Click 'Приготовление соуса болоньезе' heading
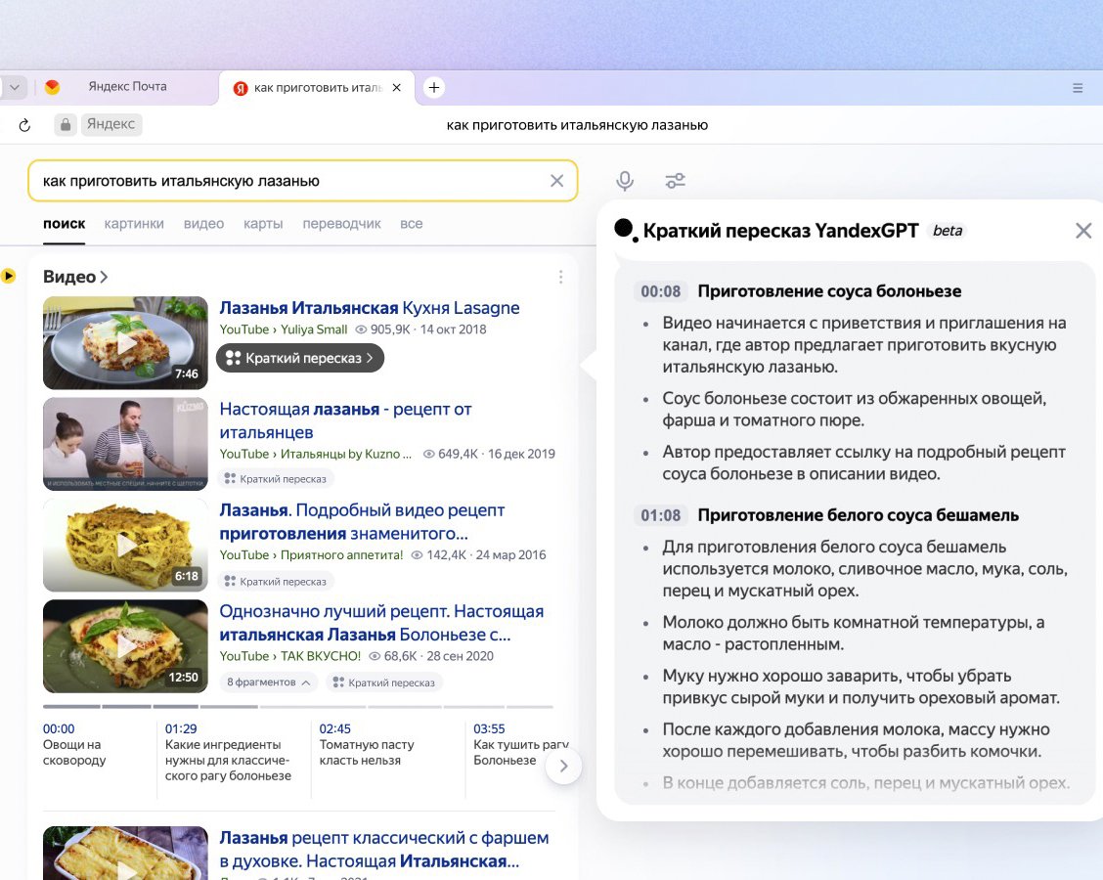 (829, 291)
